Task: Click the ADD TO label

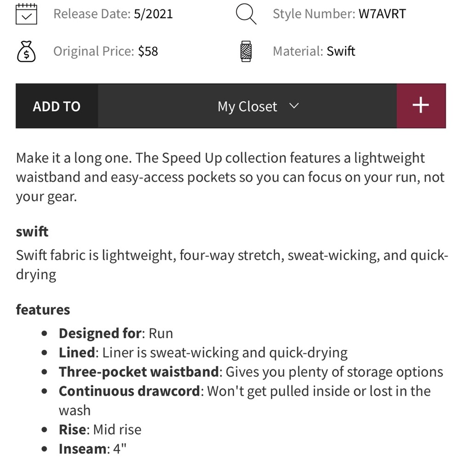Action: pos(57,106)
